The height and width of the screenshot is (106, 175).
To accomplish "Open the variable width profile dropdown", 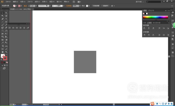I will pyautogui.click(x=50, y=6).
